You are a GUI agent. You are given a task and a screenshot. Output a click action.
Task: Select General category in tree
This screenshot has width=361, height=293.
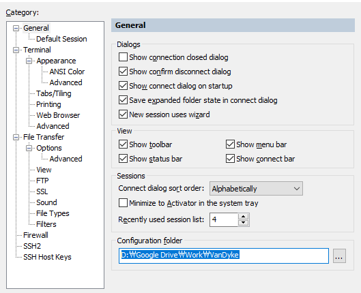pyautogui.click(x=36, y=28)
